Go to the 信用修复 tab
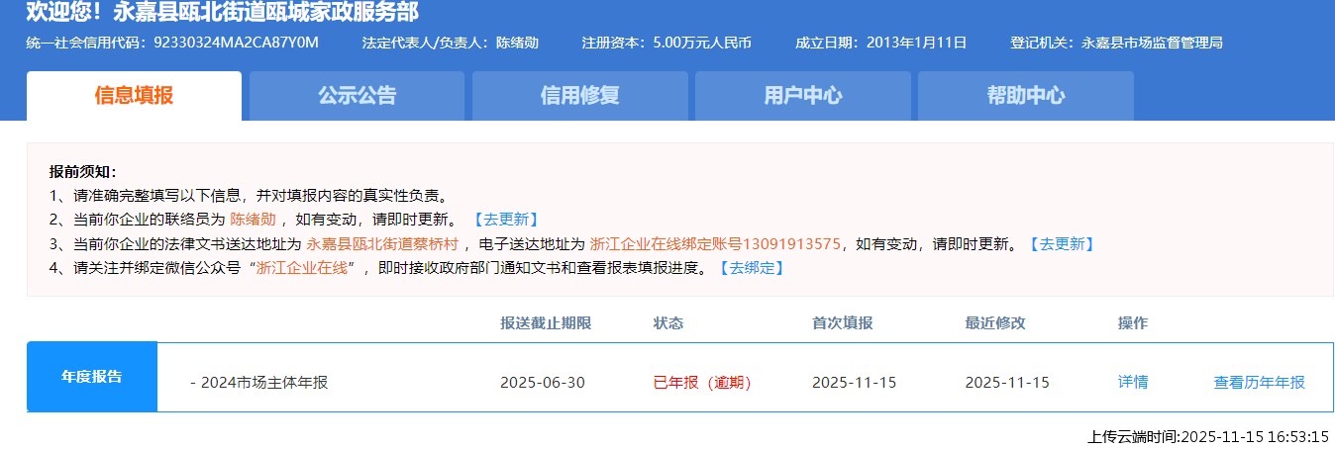The height and width of the screenshot is (450, 1335). point(579,96)
